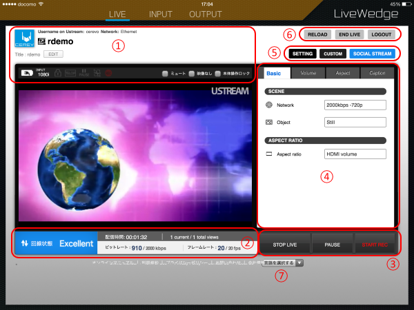Click the 配信時間 00:01:32 readout
This screenshot has height=310, width=414.
(x=126, y=237)
